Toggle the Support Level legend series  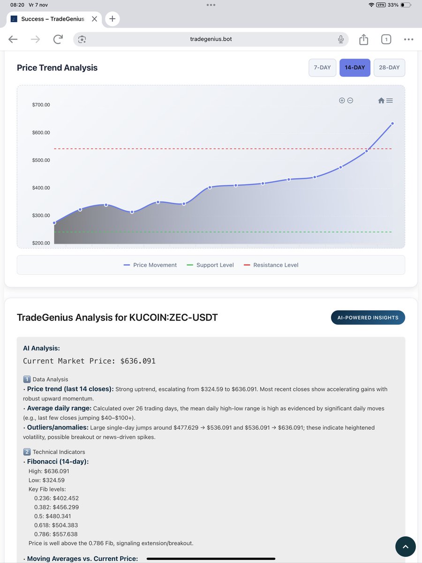210,265
